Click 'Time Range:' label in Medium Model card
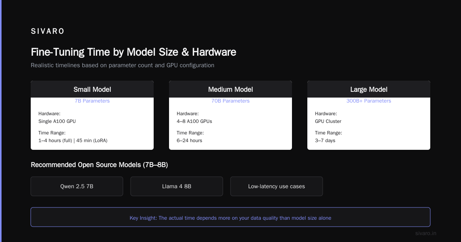This screenshot has width=461, height=242. tap(190, 133)
